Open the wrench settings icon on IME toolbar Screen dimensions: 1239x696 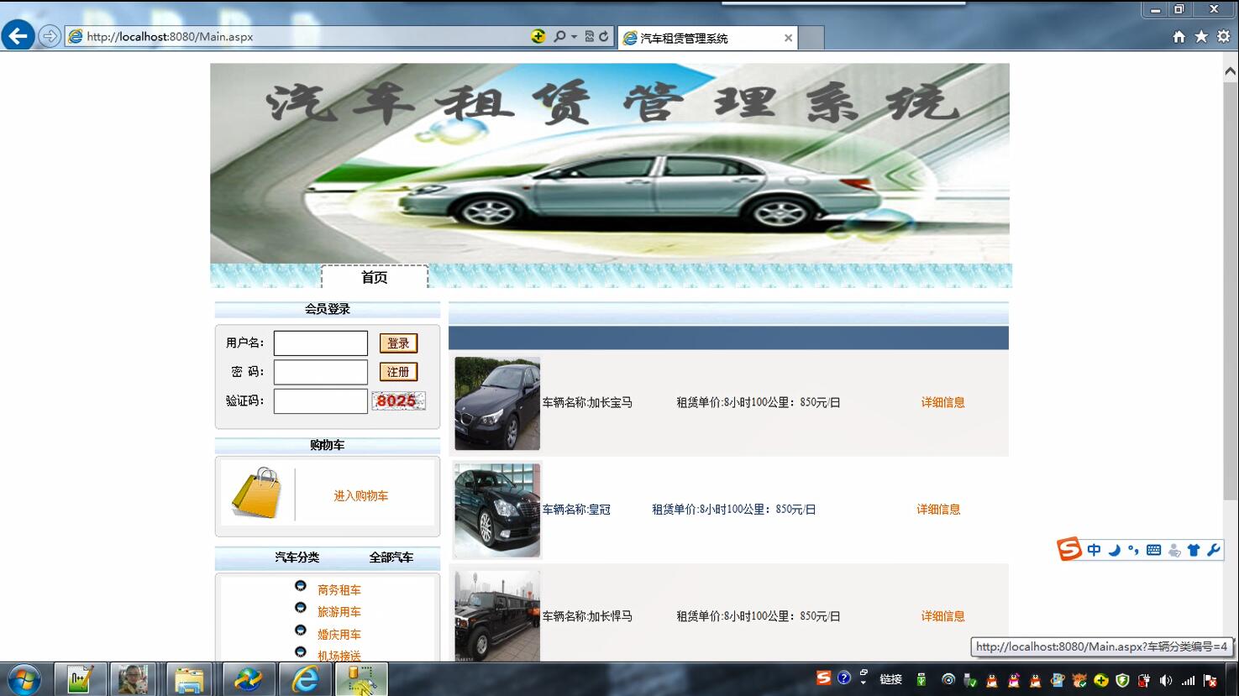coord(1214,550)
